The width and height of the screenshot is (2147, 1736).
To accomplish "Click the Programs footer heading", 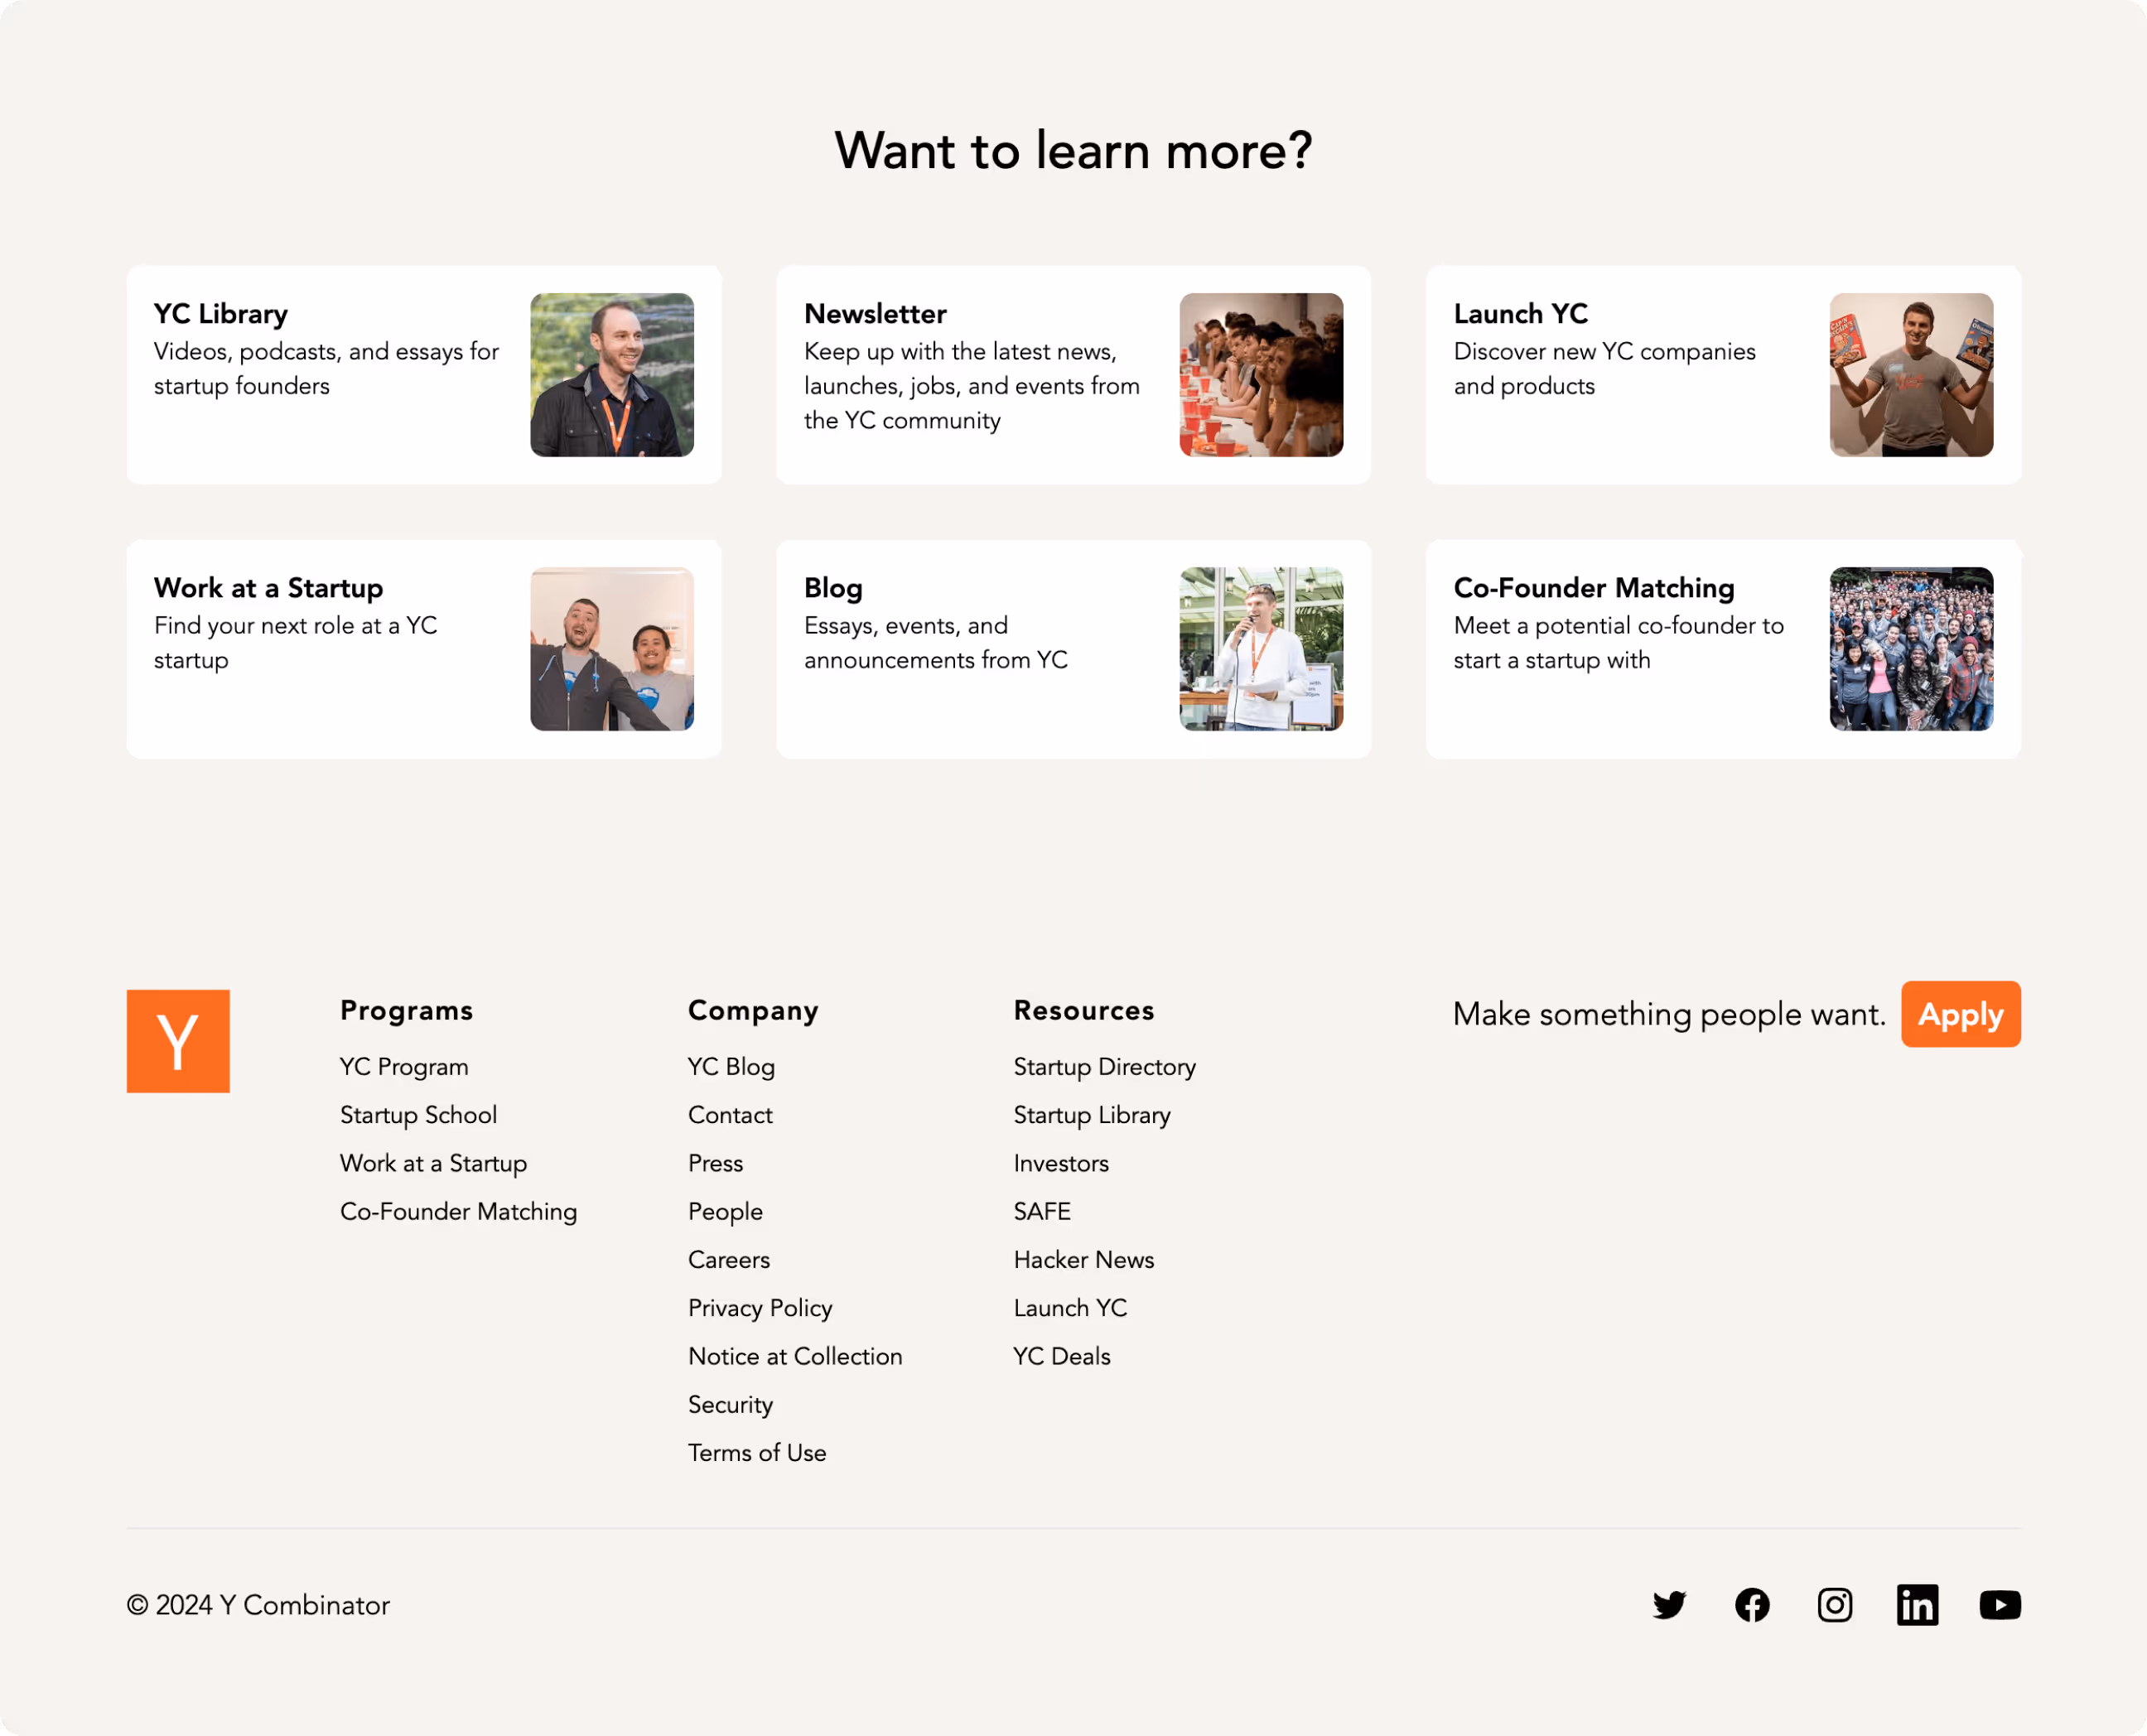I will pyautogui.click(x=406, y=1011).
